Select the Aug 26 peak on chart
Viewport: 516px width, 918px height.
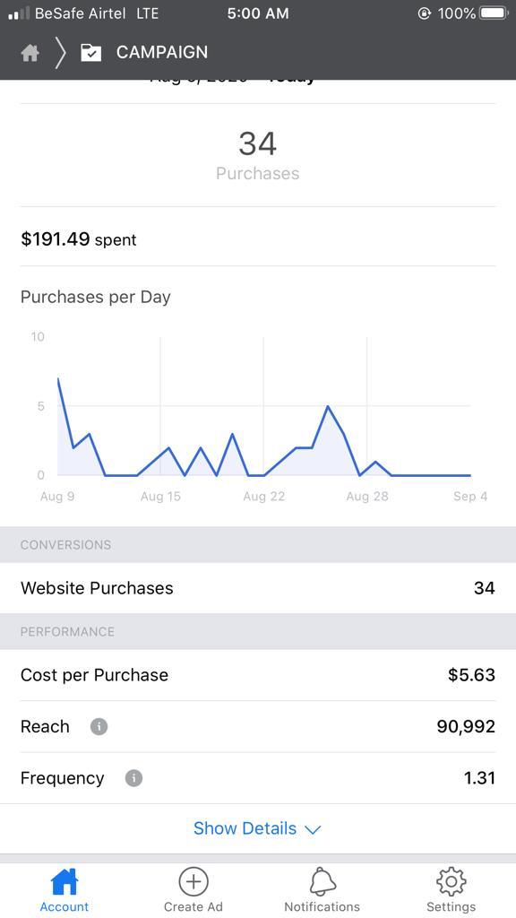(x=328, y=406)
